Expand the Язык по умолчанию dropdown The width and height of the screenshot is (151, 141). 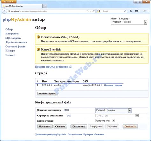[x=130, y=111]
